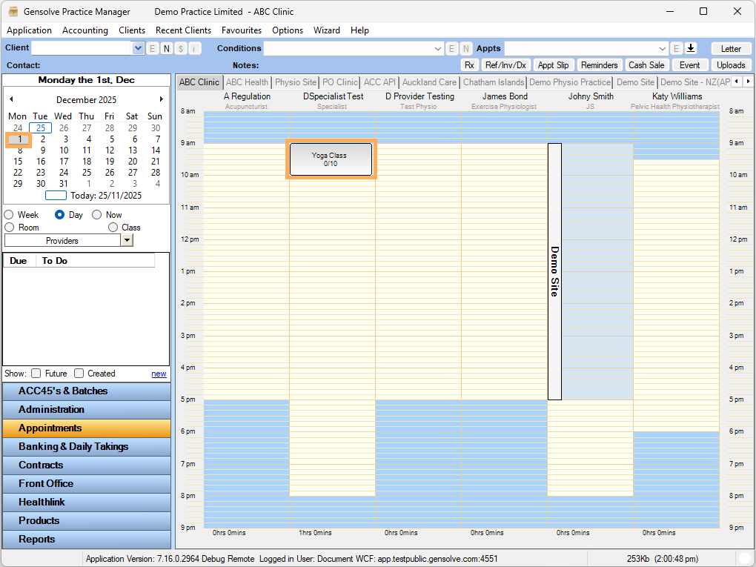Enable the Future checkbox

pyautogui.click(x=36, y=374)
